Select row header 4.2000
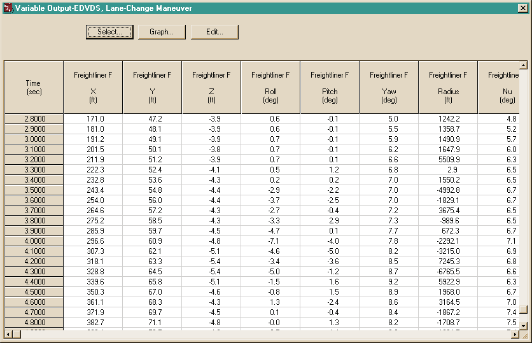The image size is (532, 343). 34,262
